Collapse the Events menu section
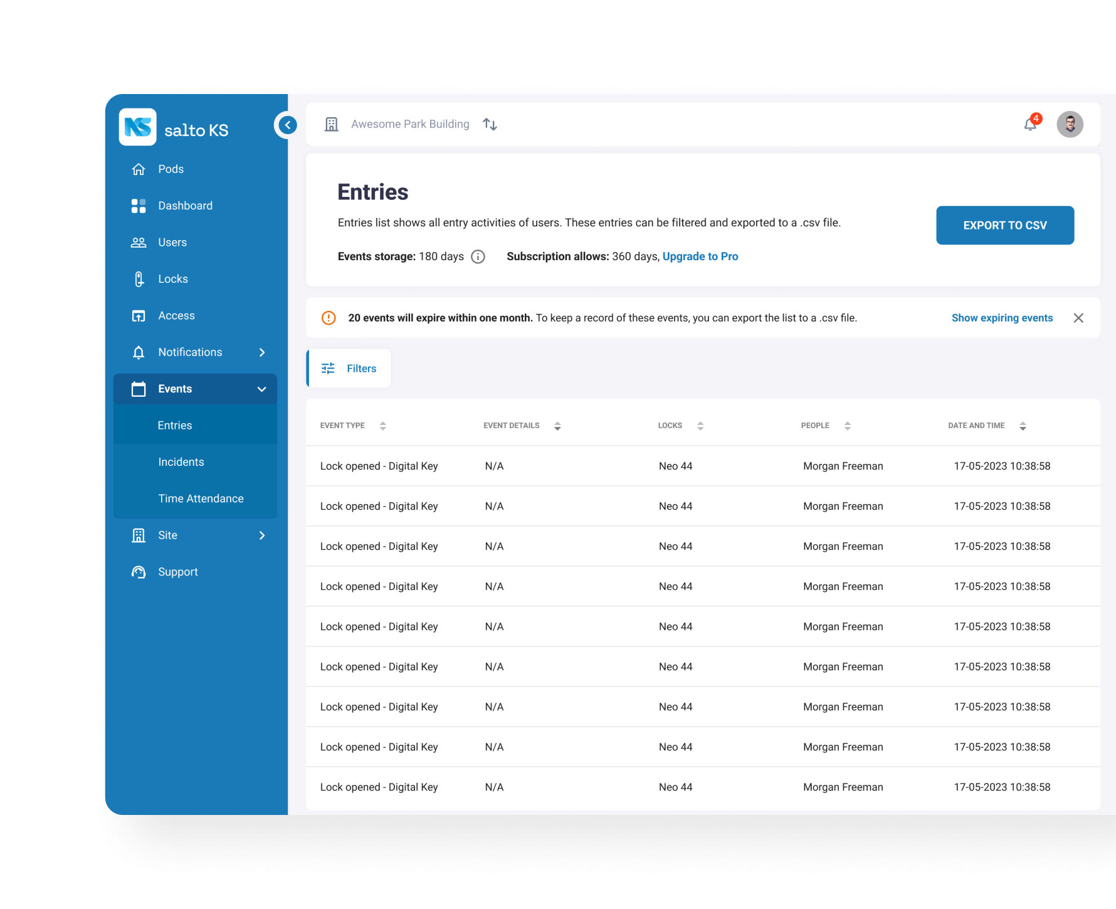This screenshot has height=909, width=1116. point(262,389)
